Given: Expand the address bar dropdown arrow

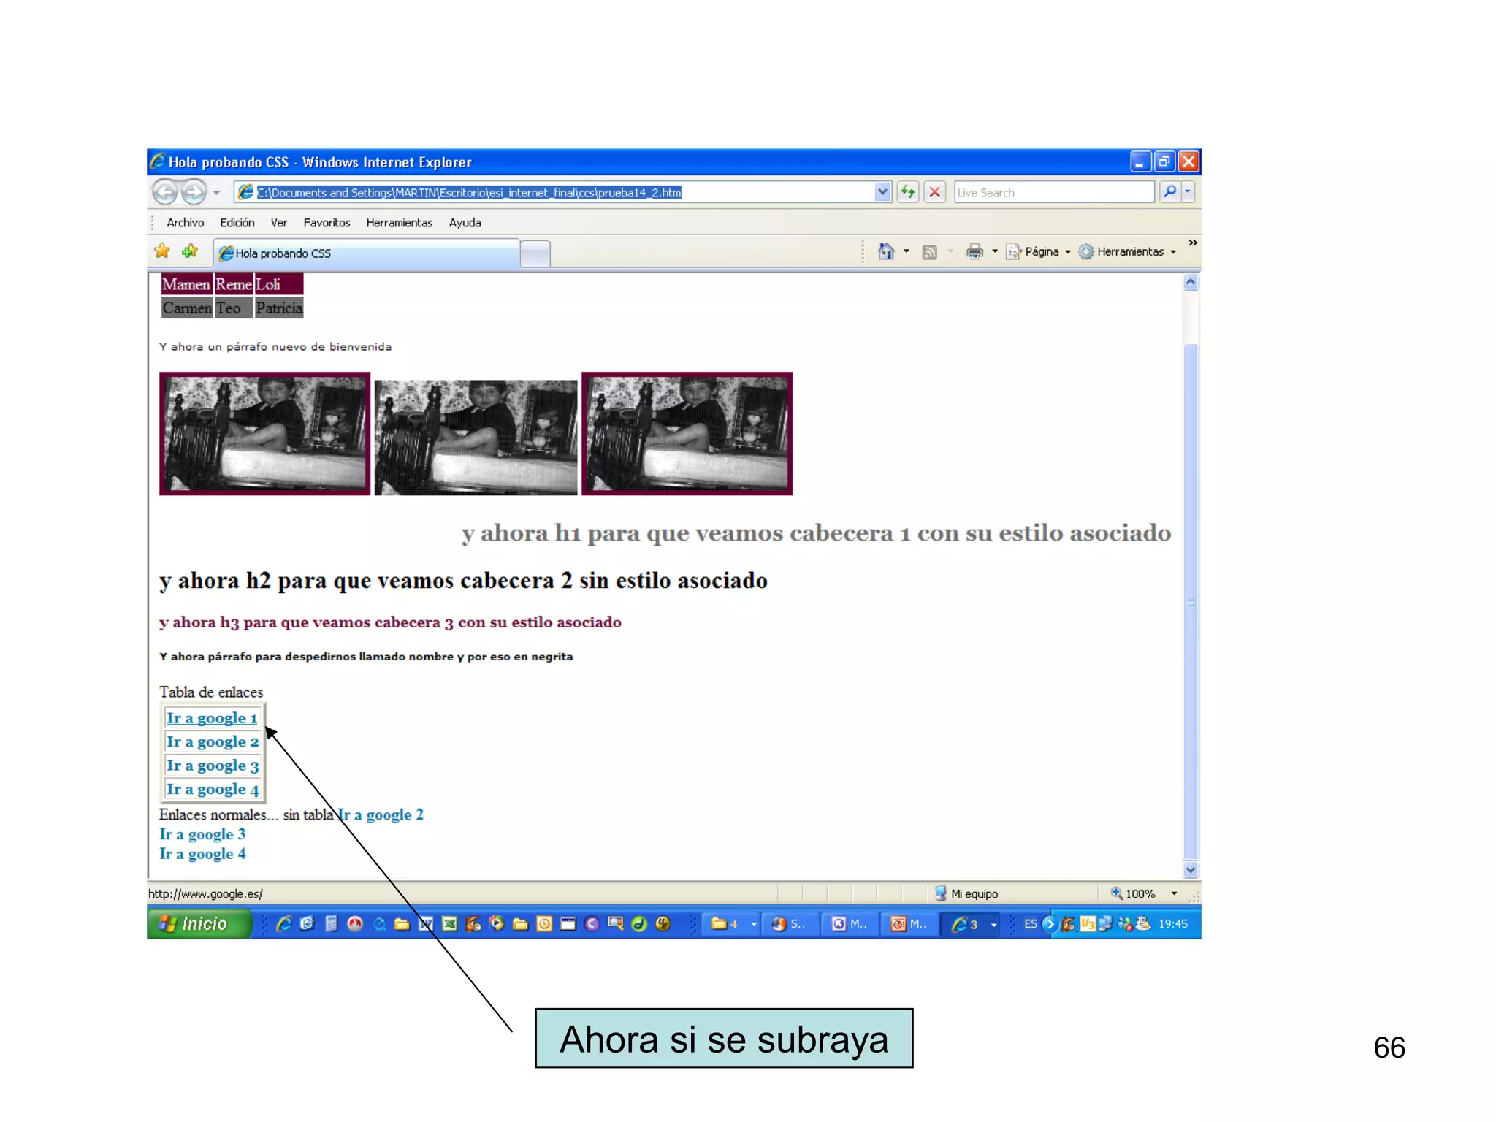Looking at the screenshot, I should click(x=882, y=192).
